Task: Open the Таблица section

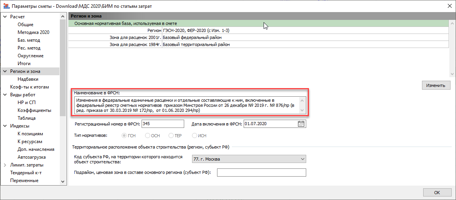Action: pos(27,118)
